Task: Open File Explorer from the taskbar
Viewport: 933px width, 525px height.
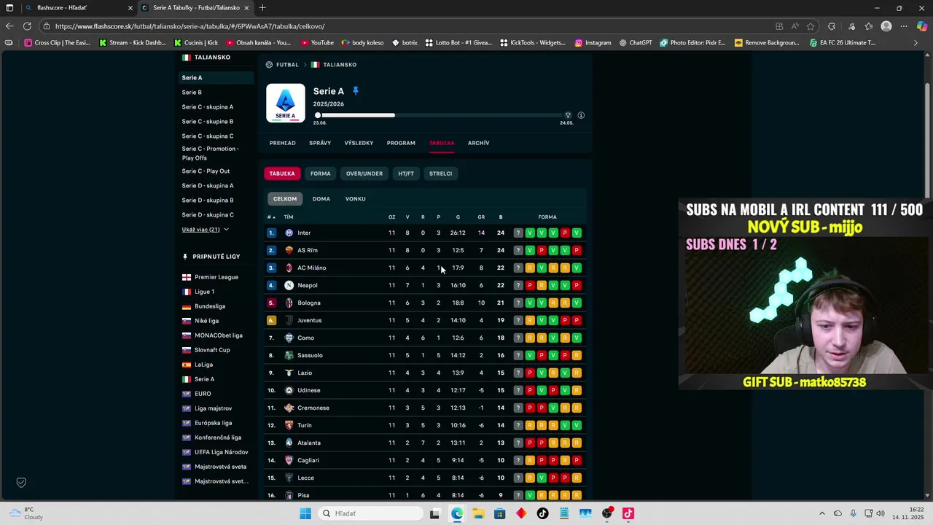Action: coord(478,513)
